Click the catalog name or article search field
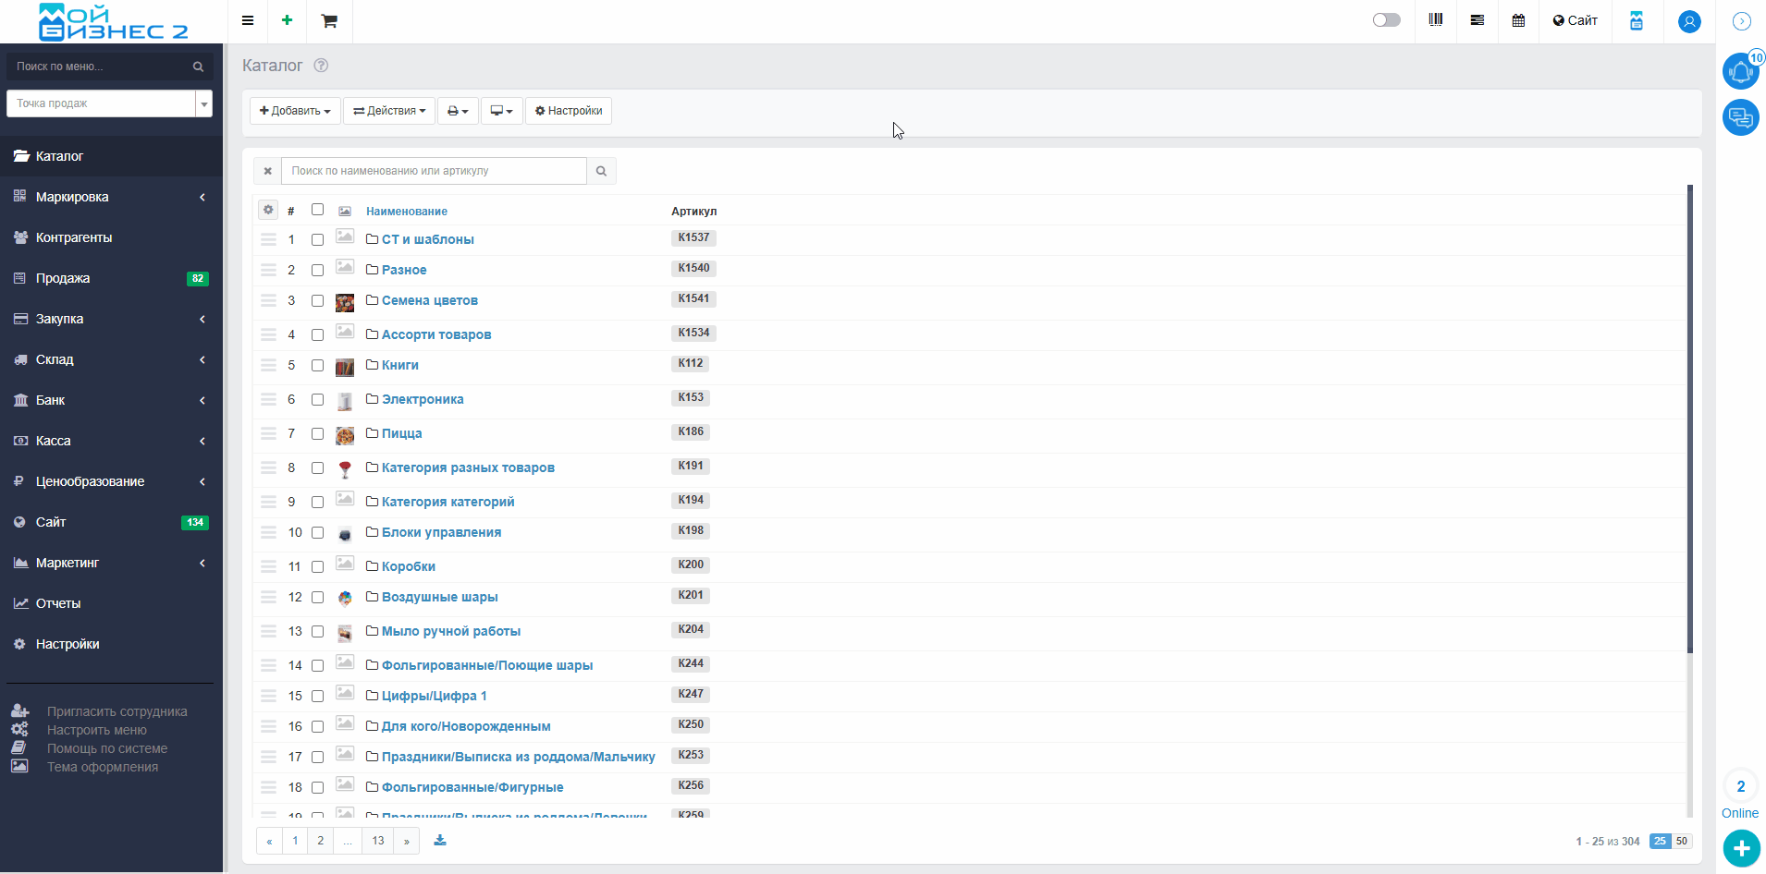This screenshot has width=1766, height=874. click(x=434, y=171)
